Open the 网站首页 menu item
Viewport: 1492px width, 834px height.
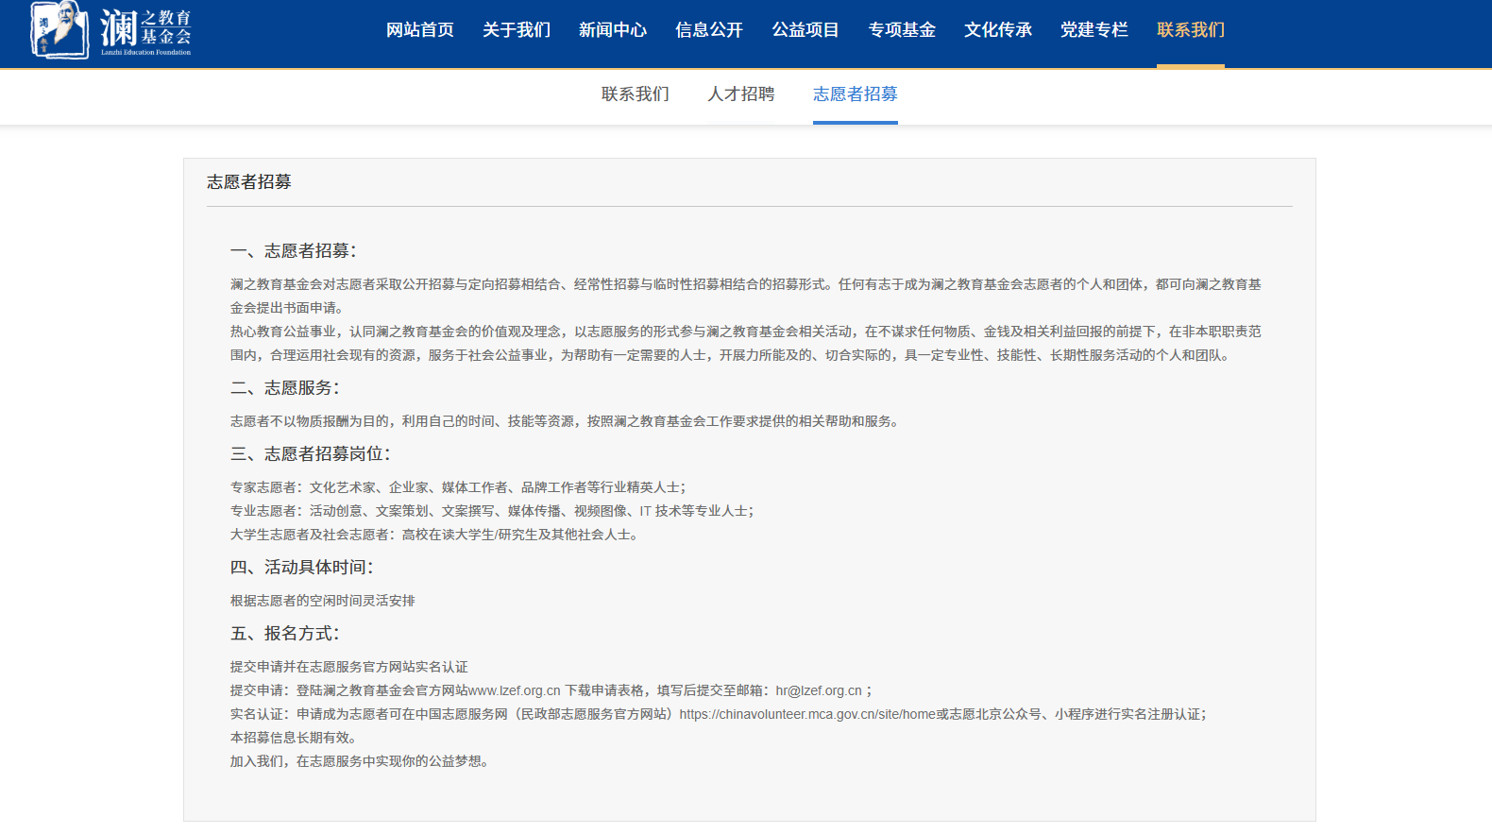419,30
